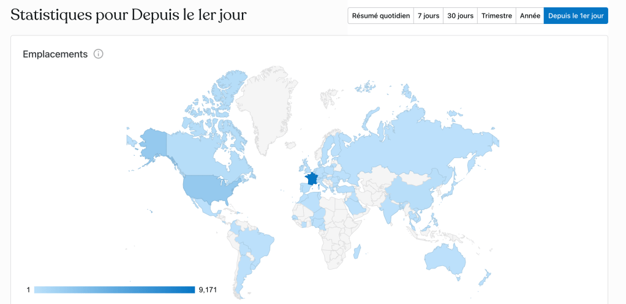
Task: Select Argentina on the map
Action: (x=243, y=273)
